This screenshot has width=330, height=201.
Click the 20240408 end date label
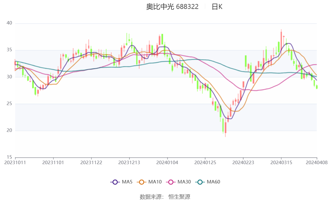316,163
